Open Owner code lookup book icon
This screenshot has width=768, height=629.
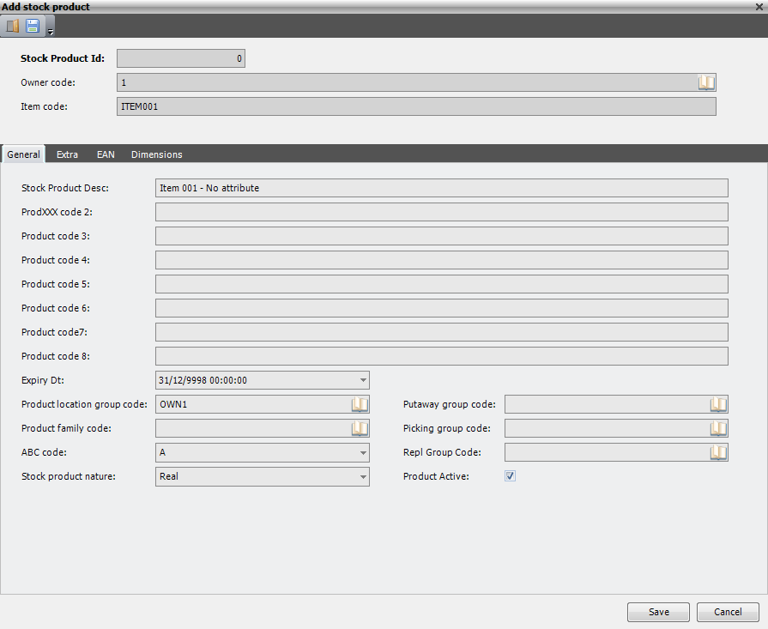706,82
